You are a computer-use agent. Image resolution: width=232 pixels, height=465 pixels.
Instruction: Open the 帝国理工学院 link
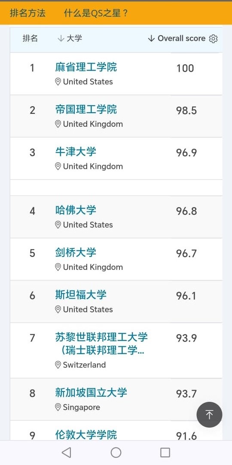(86, 110)
